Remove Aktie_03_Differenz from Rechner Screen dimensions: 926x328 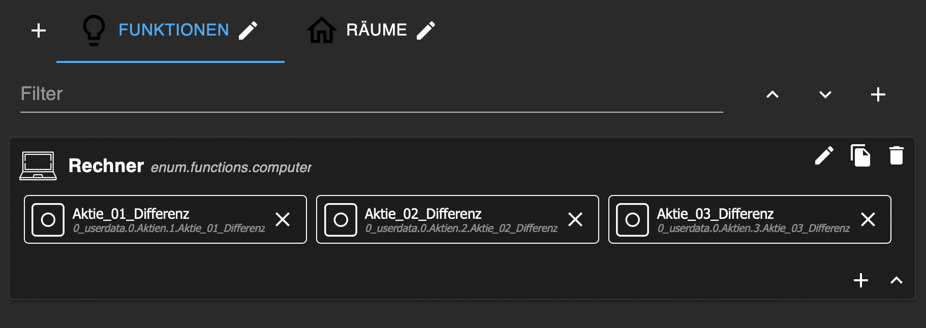click(x=868, y=219)
